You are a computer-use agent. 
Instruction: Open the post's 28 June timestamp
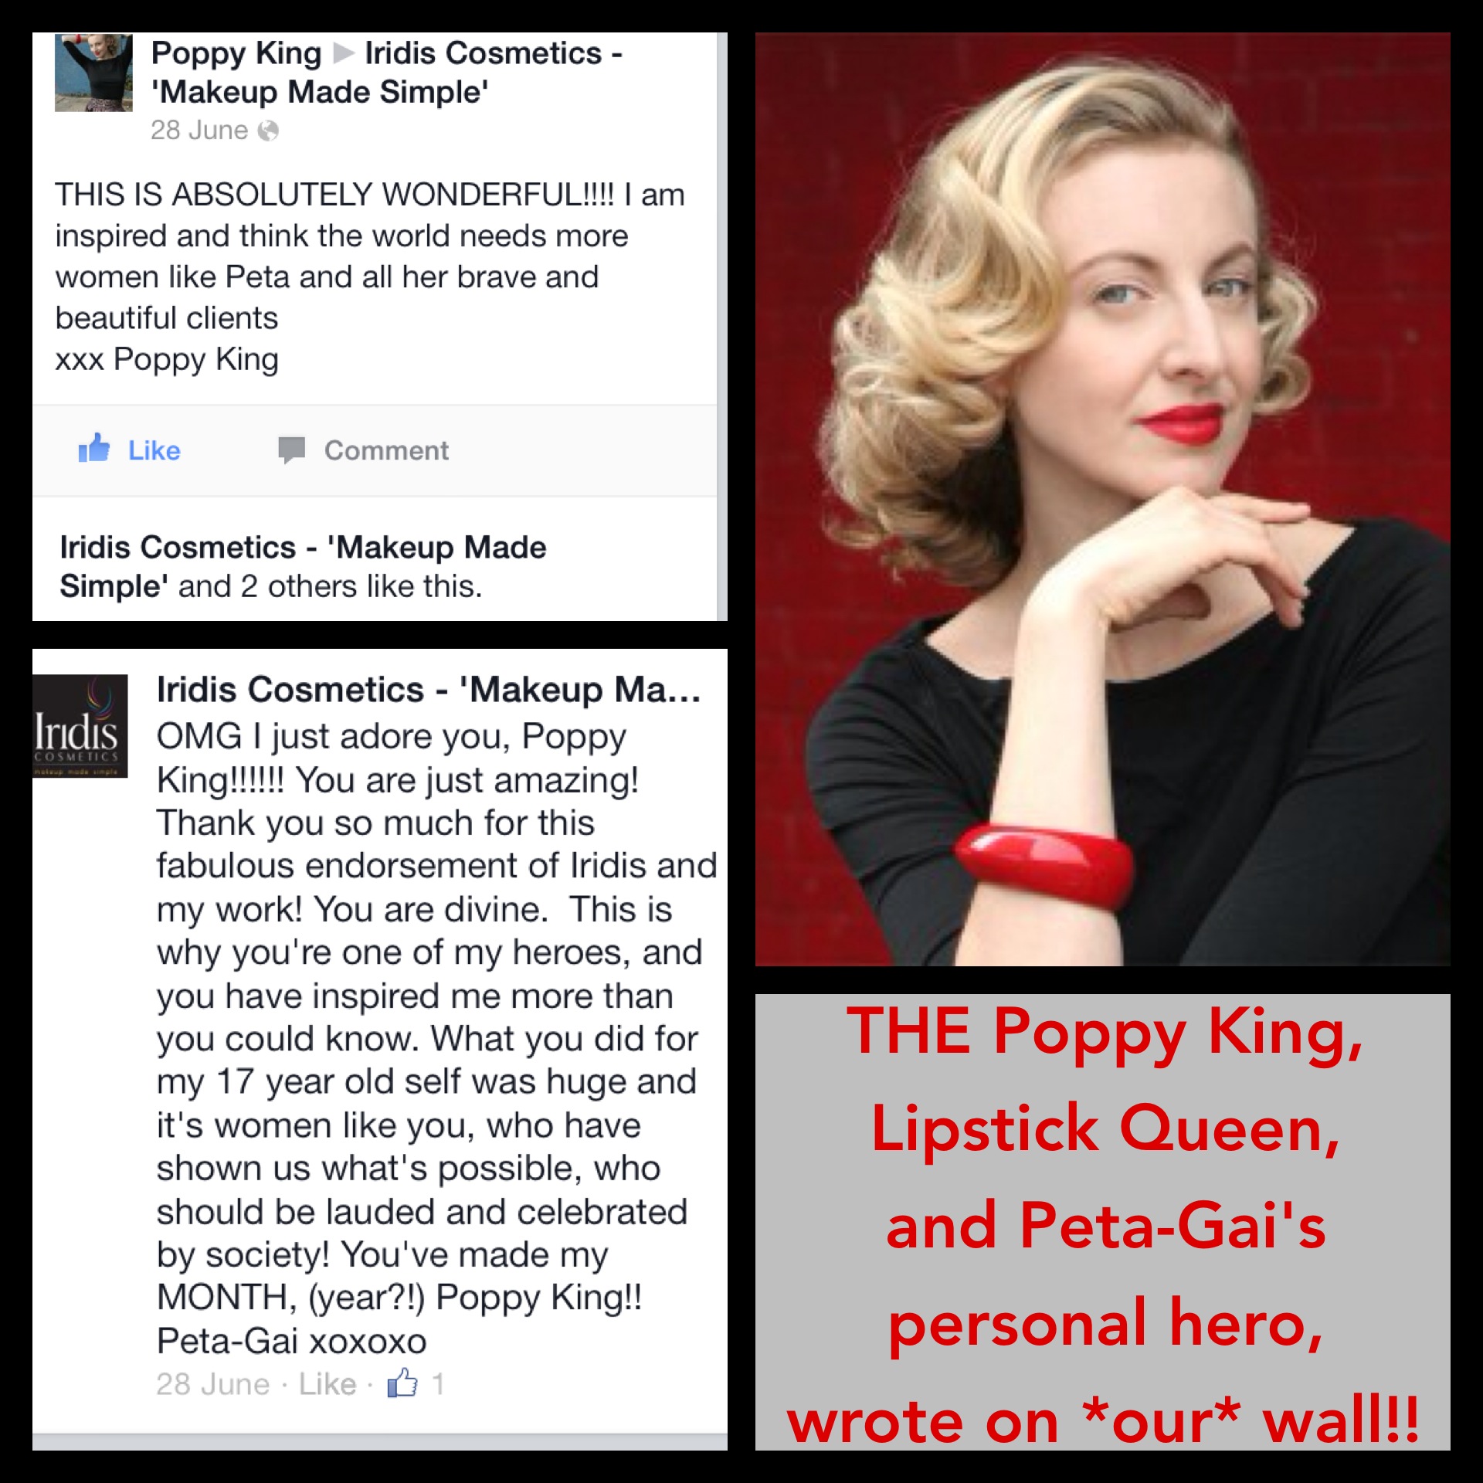pos(199,131)
